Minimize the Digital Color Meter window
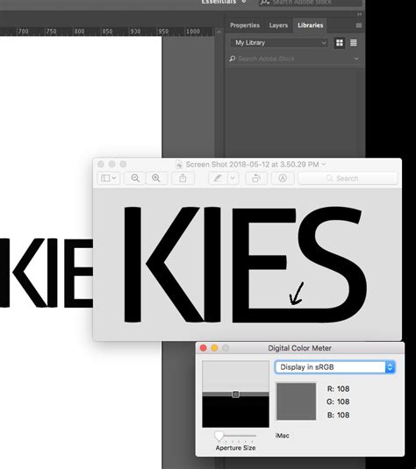416x469 pixels. coord(214,348)
